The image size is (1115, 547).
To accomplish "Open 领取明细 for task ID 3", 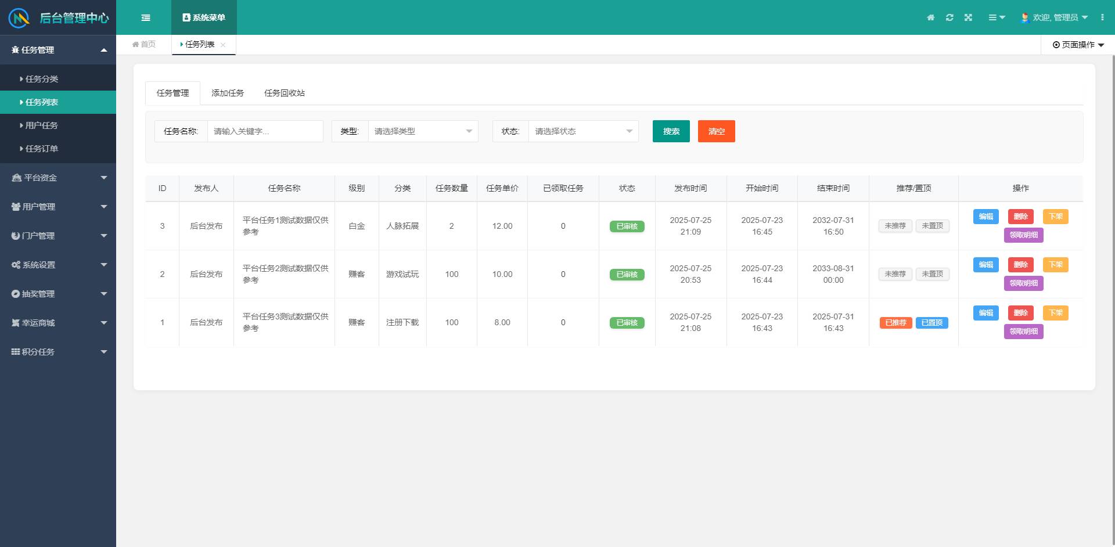I will tap(1024, 235).
